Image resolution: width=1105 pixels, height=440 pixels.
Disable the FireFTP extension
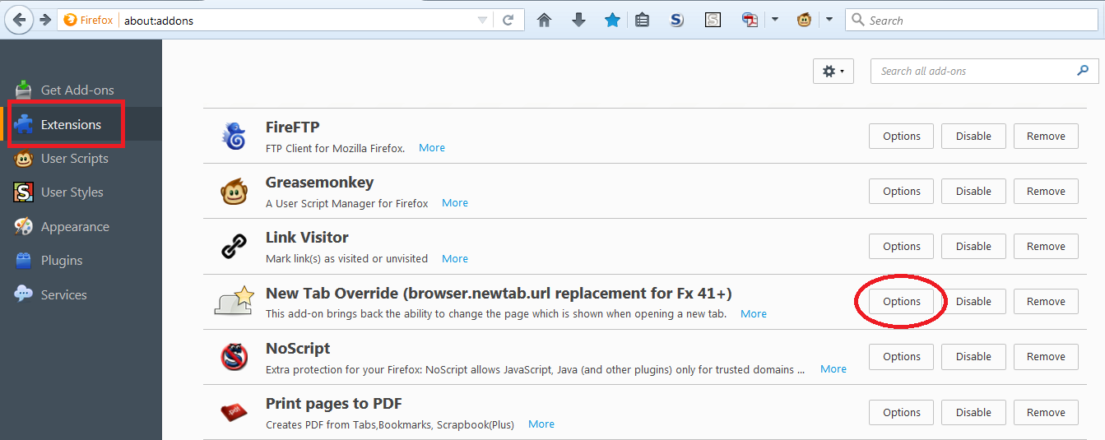[973, 137]
